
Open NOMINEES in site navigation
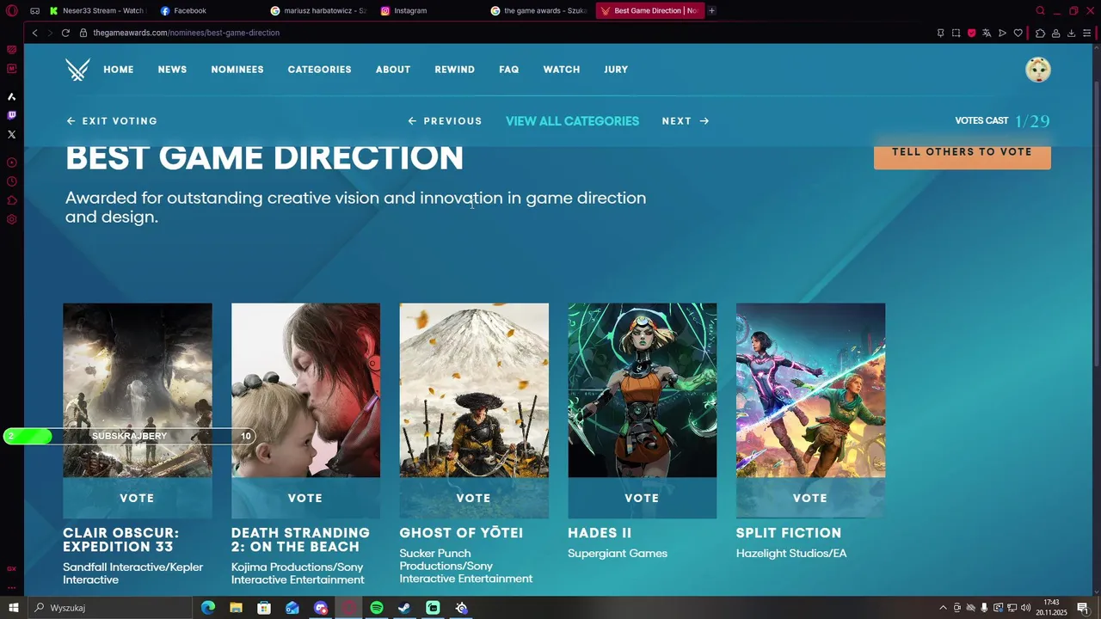pyautogui.click(x=237, y=70)
